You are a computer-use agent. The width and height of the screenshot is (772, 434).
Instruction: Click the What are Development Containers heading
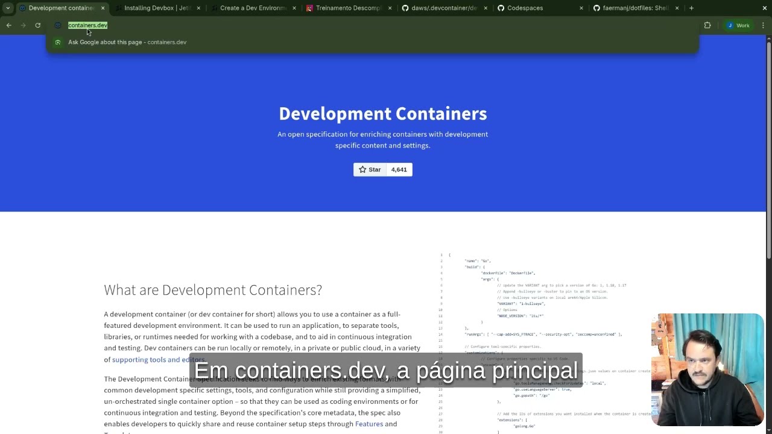pyautogui.click(x=213, y=290)
